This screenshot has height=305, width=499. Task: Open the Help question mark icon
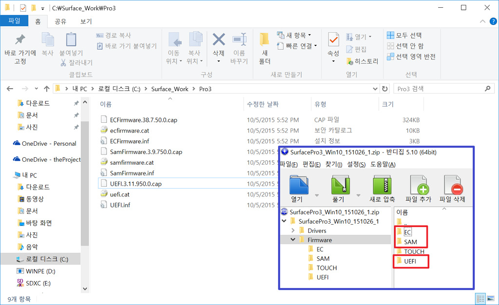click(x=493, y=21)
